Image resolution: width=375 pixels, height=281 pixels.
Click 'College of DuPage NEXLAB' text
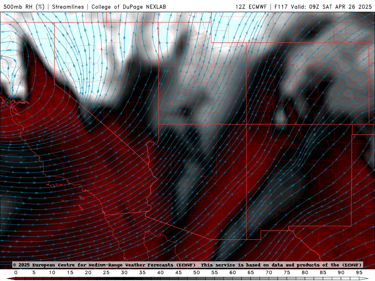(128, 7)
